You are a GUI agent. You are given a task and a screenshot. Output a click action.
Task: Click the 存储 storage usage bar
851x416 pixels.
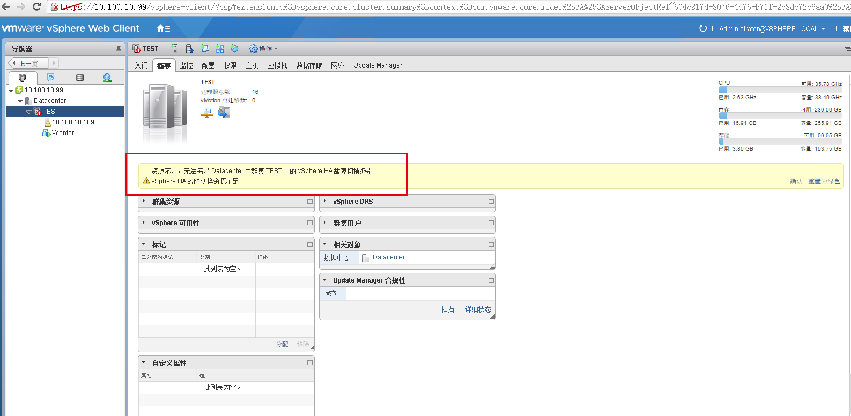pyautogui.click(x=780, y=142)
